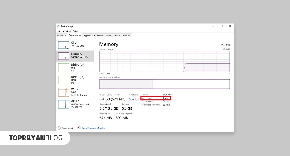The height and width of the screenshot is (156, 290).
Task: Open the Options menu
Action: pos(67,31)
